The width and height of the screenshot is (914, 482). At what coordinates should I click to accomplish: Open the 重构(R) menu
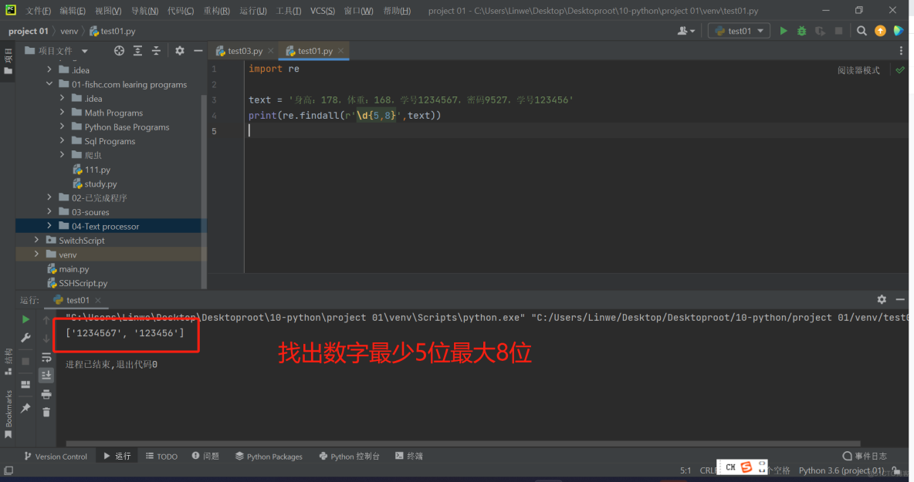point(216,11)
